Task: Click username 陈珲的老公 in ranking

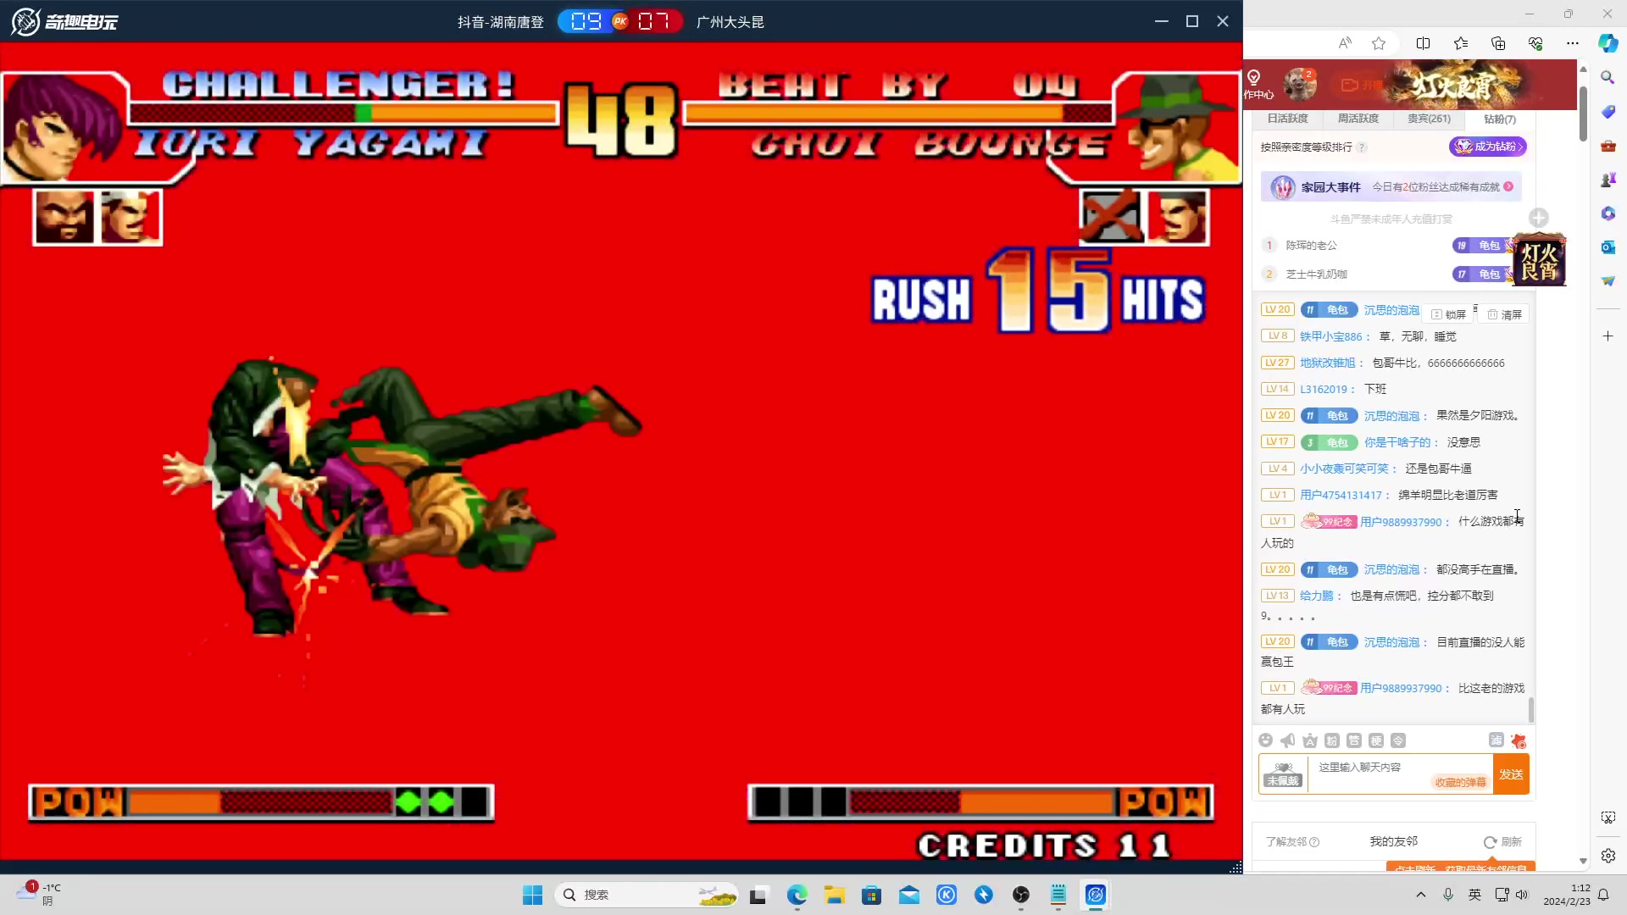Action: [1311, 246]
